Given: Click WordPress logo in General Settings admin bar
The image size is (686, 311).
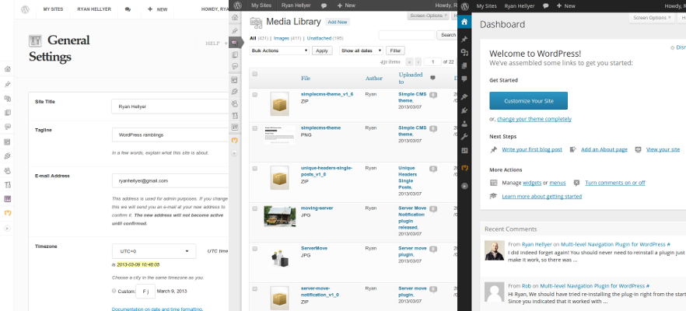Looking at the screenshot, I should click(25, 9).
